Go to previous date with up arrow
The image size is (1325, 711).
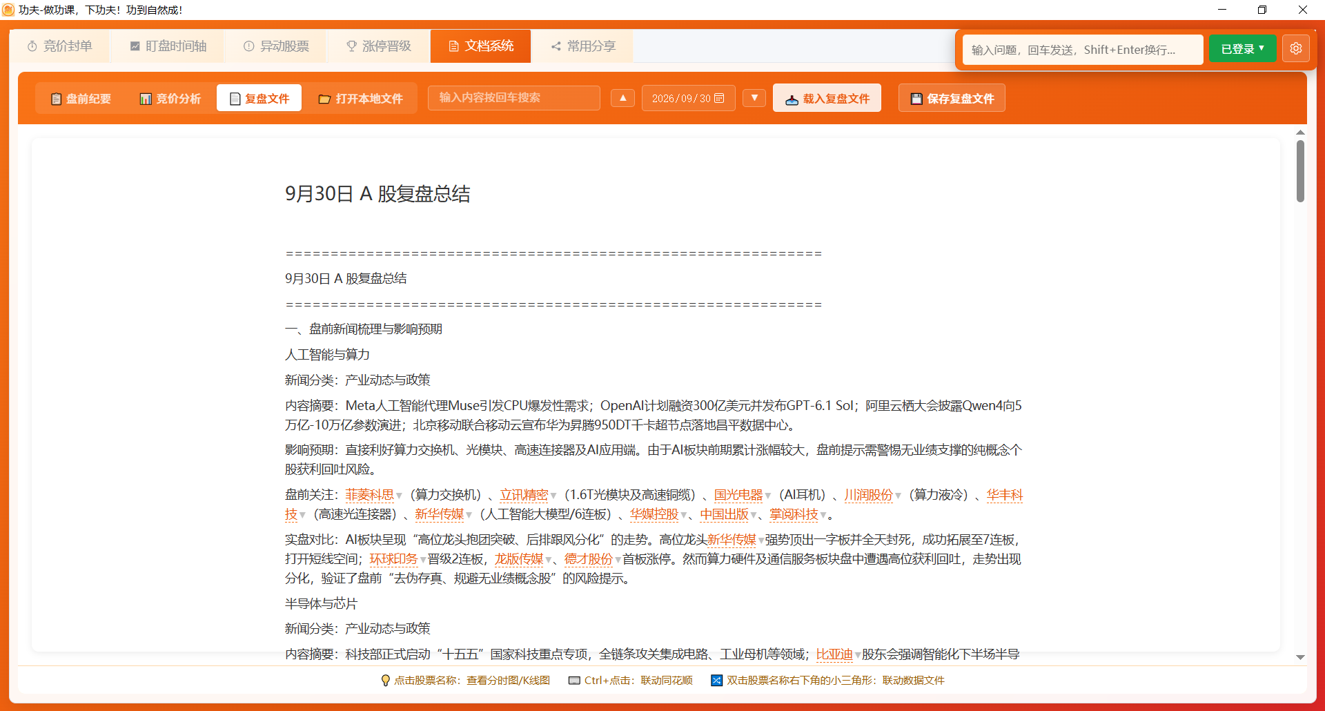click(622, 98)
